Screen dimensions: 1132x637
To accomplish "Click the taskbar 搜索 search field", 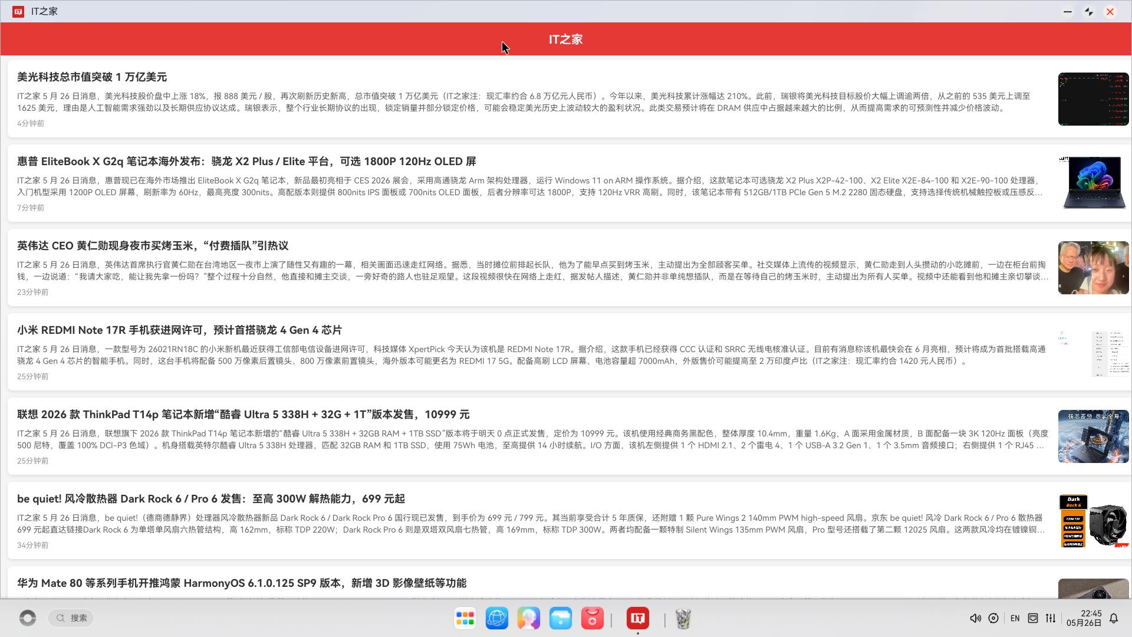I will click(71, 618).
